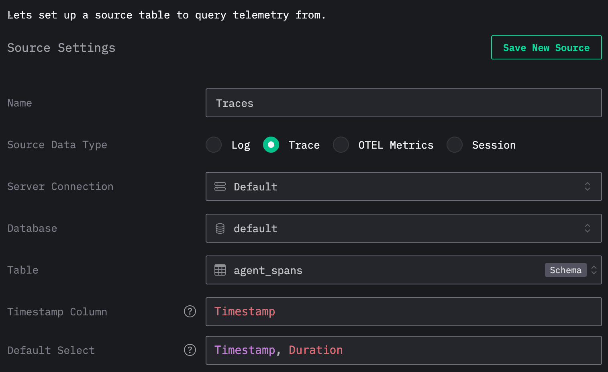Pick the Session radio option

coord(455,145)
